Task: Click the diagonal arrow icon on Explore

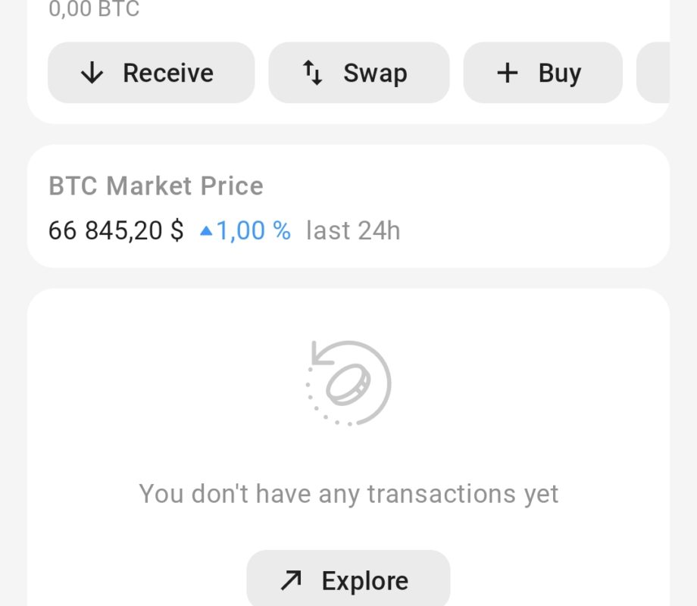Action: click(291, 580)
